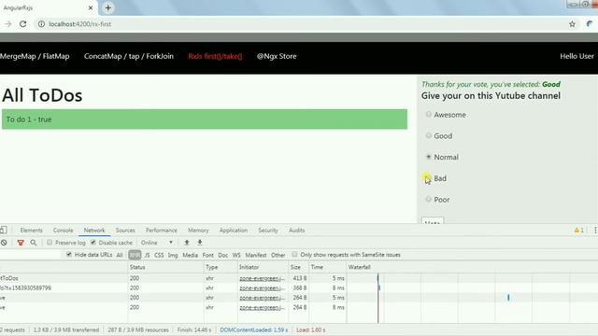The width and height of the screenshot is (598, 336).
Task: Open the Security tab
Action: 268,231
